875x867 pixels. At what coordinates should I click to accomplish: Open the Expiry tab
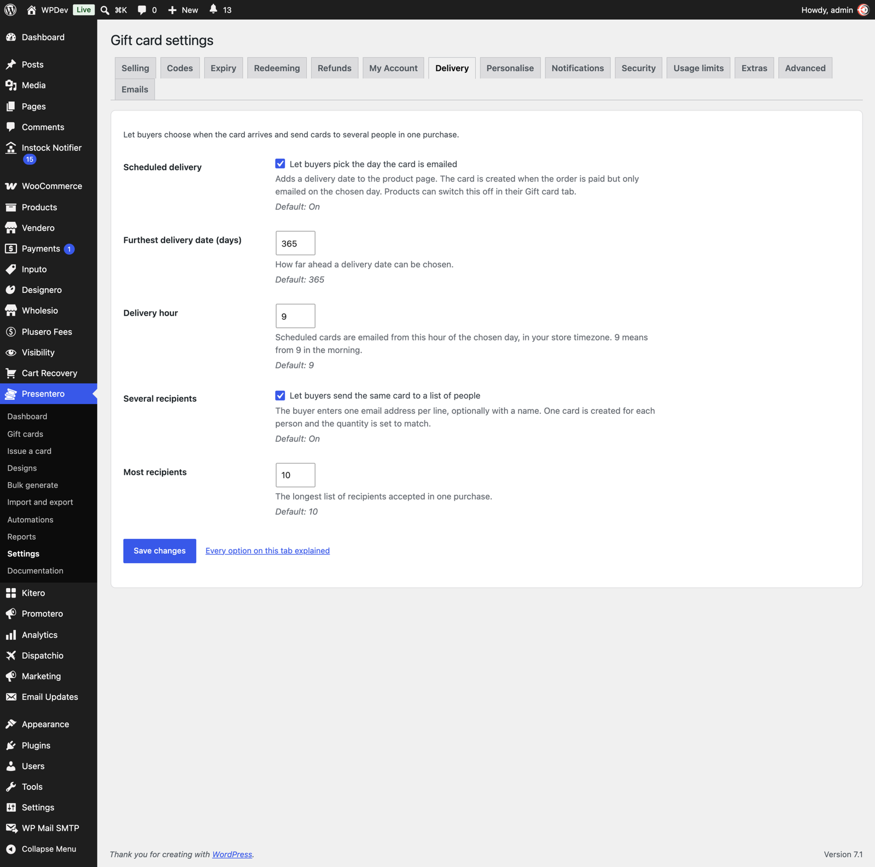click(224, 68)
